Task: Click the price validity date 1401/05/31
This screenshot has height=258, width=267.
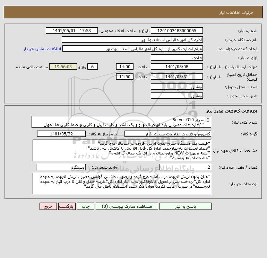Action: click(x=177, y=77)
